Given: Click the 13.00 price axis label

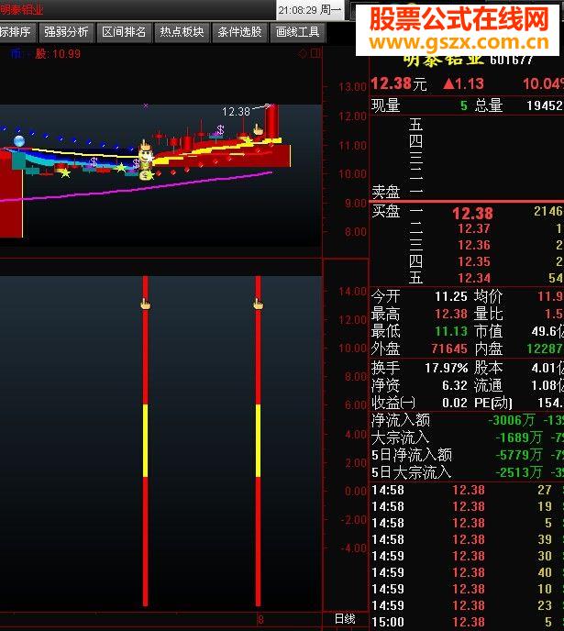Looking at the screenshot, I should [x=352, y=87].
